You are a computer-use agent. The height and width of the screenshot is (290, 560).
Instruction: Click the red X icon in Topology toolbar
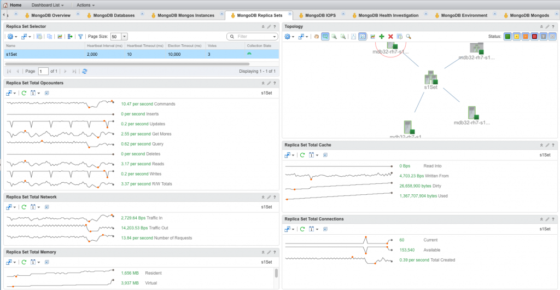click(x=390, y=36)
